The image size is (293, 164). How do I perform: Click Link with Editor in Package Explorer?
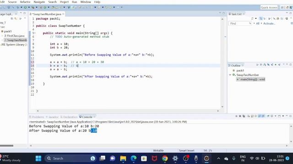(16, 18)
